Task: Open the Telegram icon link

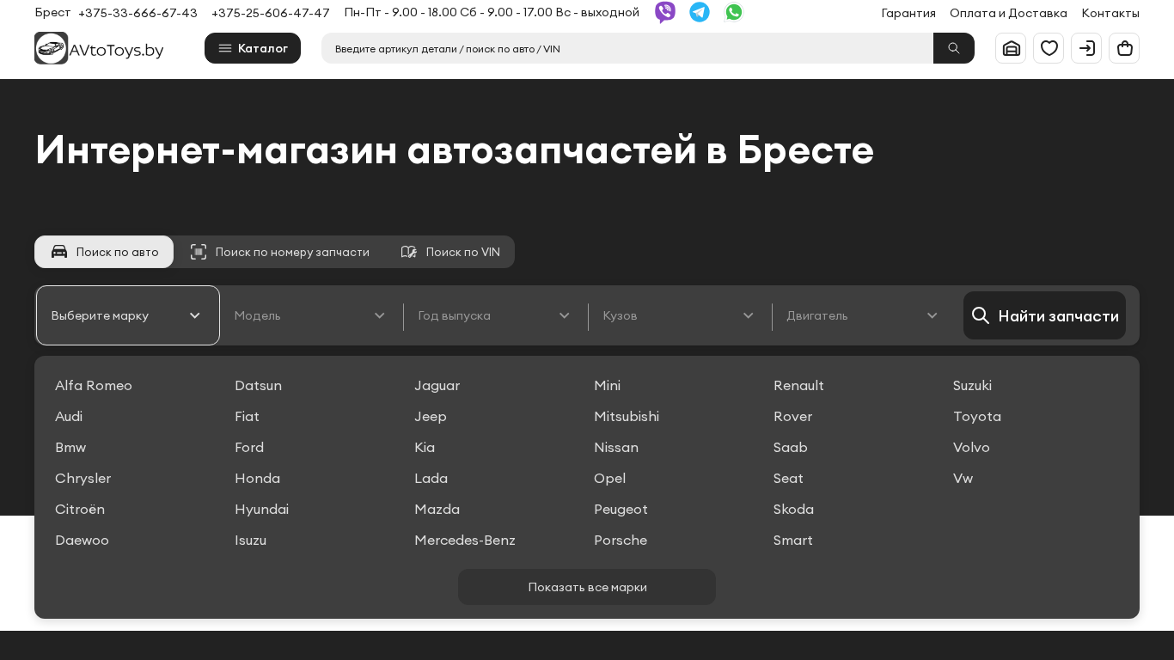Action: [700, 12]
